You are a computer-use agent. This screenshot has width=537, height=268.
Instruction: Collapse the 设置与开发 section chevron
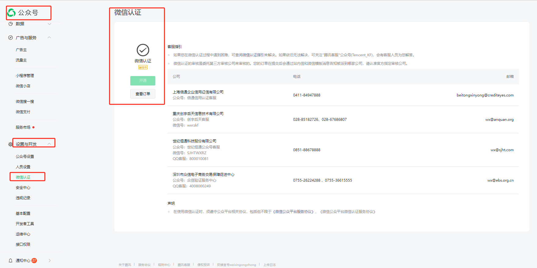point(49,144)
